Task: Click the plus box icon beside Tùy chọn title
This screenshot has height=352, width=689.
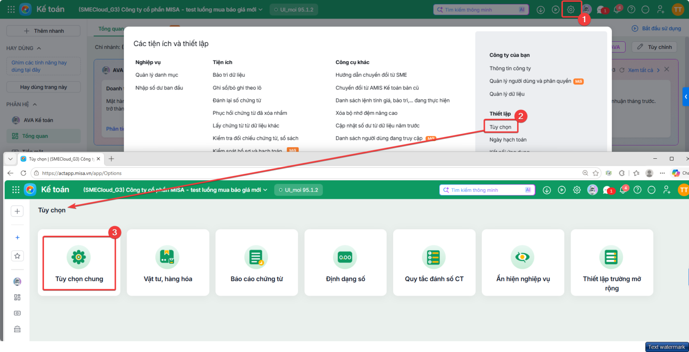Action: (17, 211)
